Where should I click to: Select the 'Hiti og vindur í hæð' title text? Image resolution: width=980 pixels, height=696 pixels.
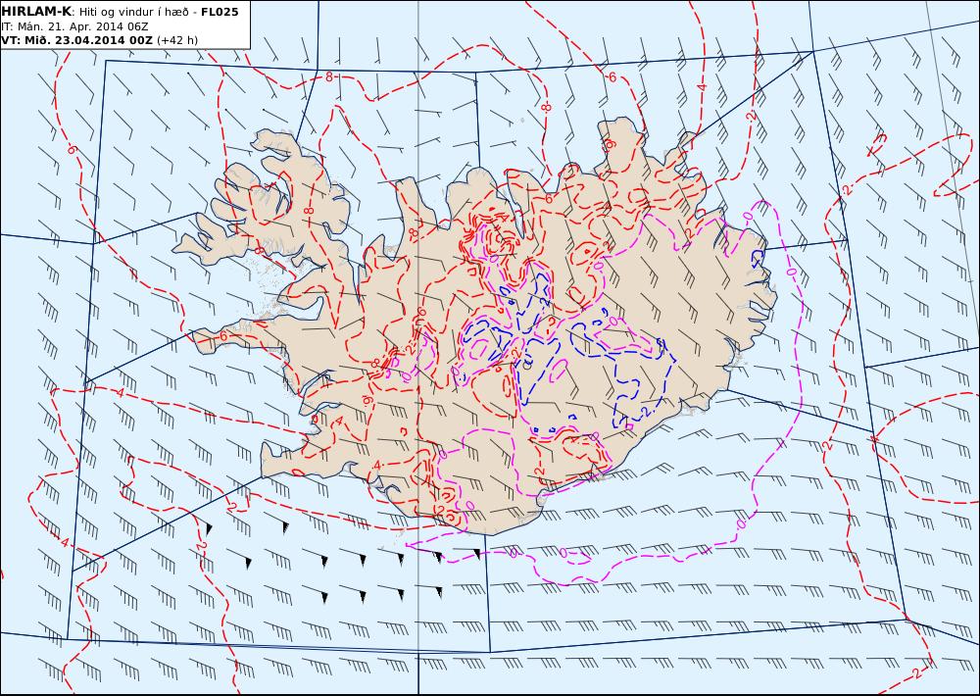pyautogui.click(x=134, y=12)
